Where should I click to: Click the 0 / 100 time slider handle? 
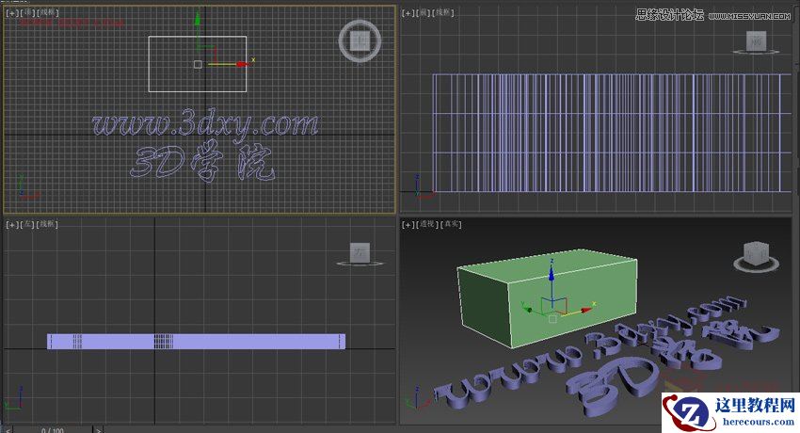pos(53,430)
